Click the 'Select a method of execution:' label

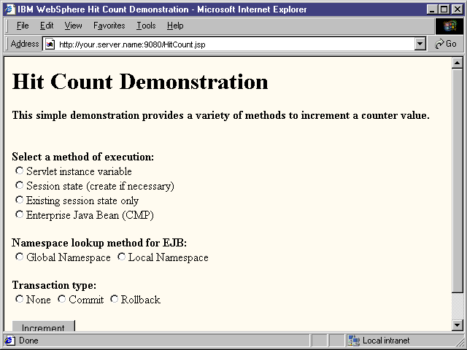tap(82, 157)
